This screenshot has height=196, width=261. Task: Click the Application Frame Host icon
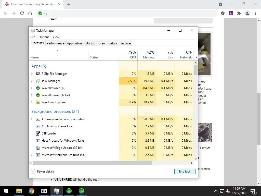(38, 126)
